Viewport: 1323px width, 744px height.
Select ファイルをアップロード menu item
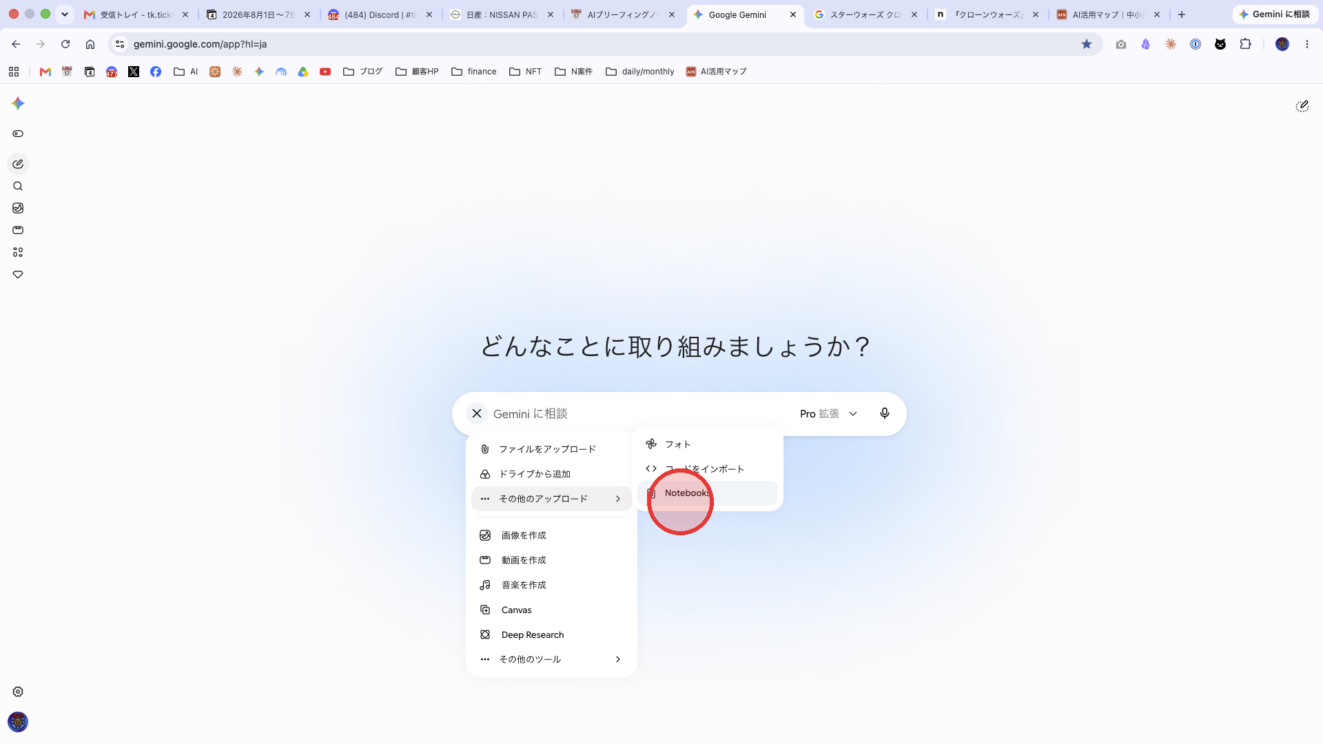[551, 449]
